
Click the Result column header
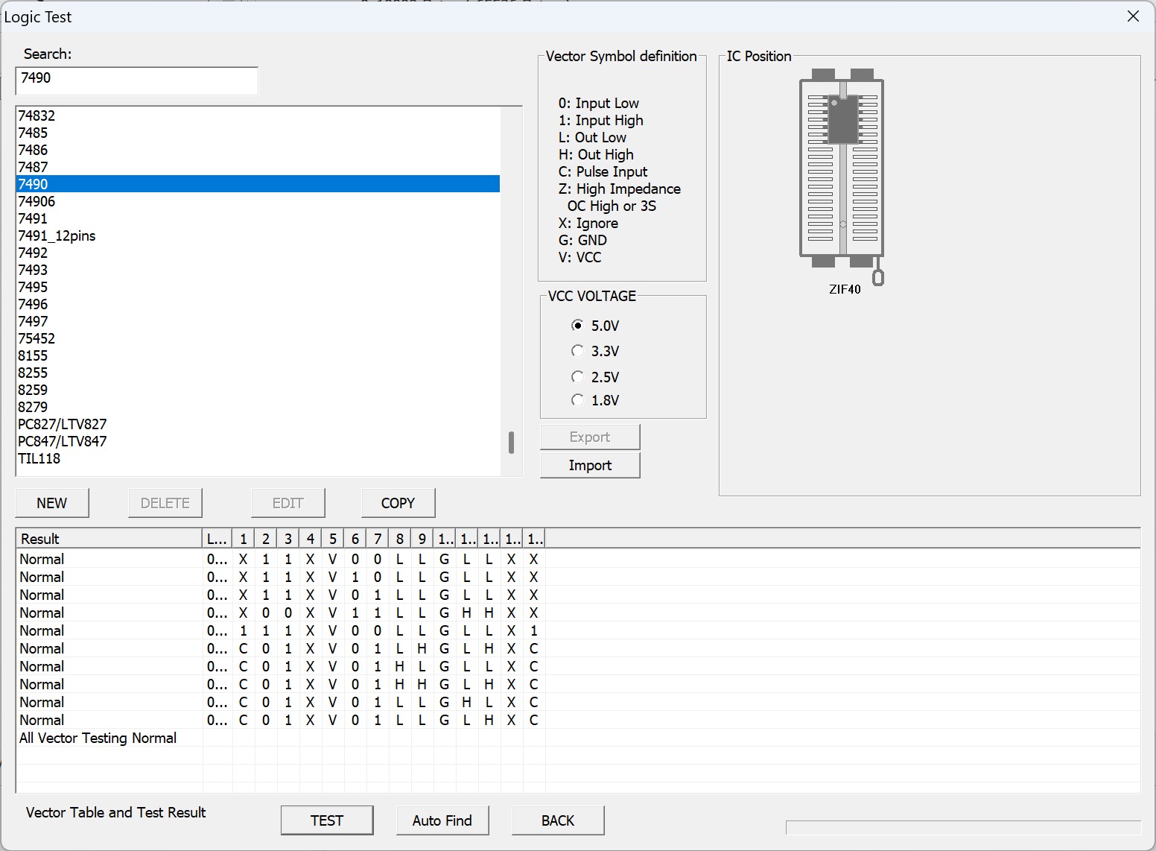coord(109,539)
